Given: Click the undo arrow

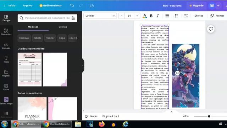Looking at the screenshot, I should click(72, 6).
